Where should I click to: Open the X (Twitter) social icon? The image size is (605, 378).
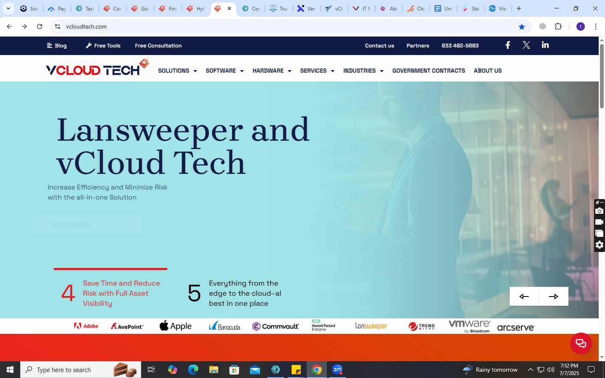tap(526, 45)
